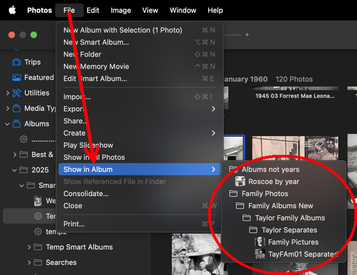Select Show in Album menu item

(x=139, y=169)
